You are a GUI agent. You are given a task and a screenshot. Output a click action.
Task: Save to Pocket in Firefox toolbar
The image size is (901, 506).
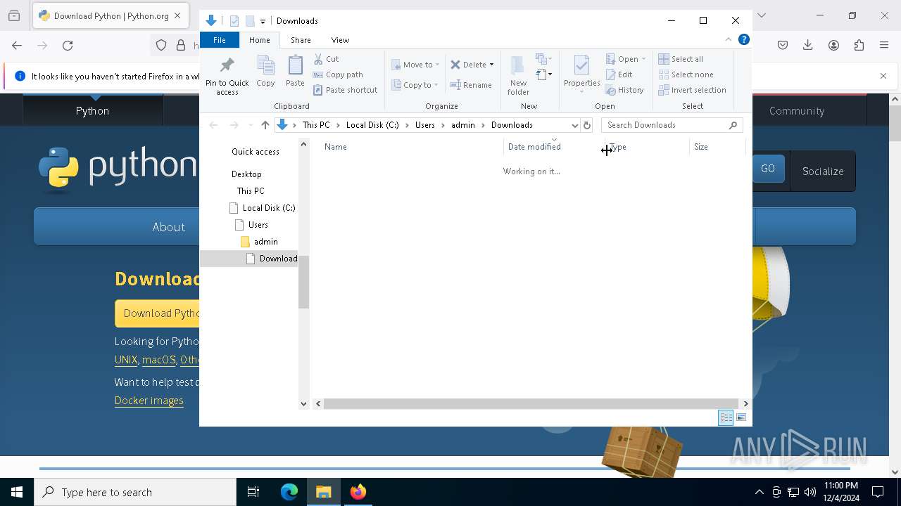point(783,46)
